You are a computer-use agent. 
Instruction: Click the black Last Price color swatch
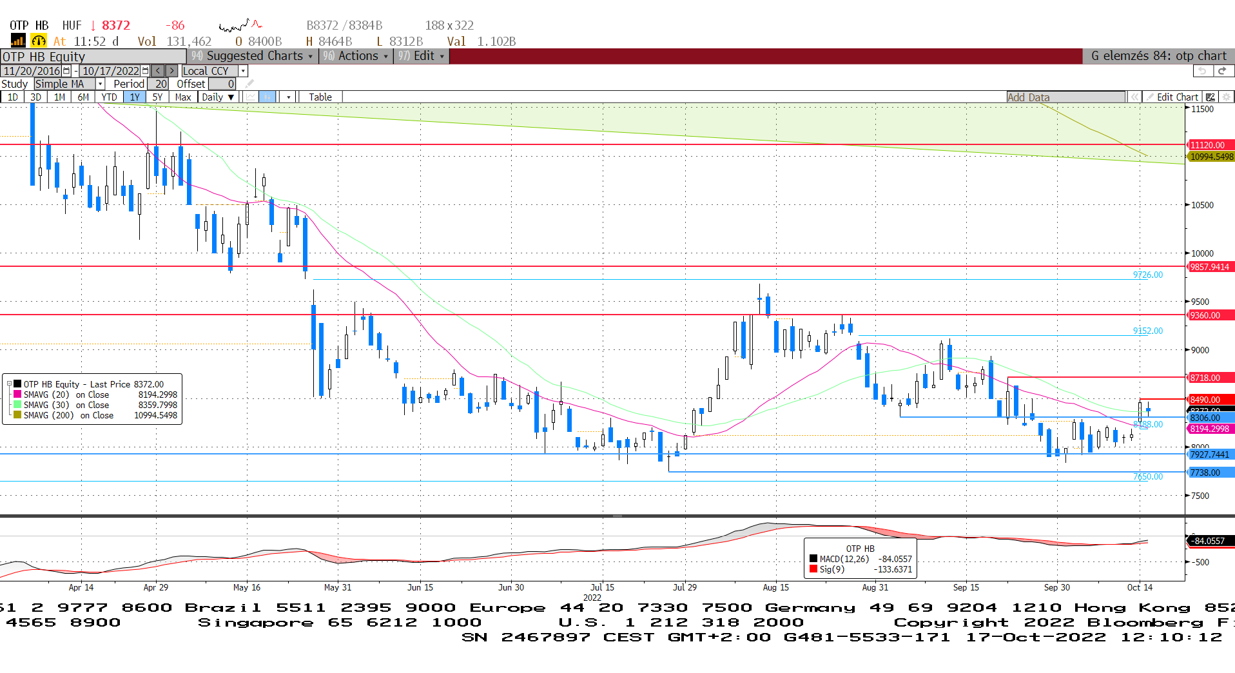click(17, 384)
